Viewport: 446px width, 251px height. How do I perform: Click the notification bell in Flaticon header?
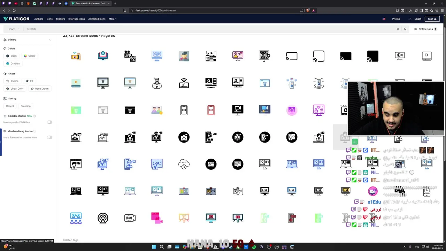click(x=410, y=19)
